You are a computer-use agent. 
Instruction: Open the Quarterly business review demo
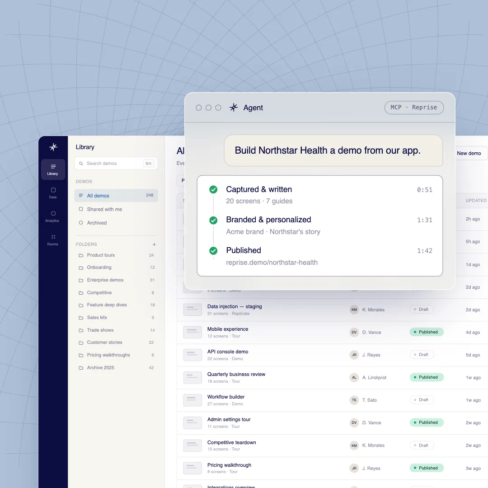pyautogui.click(x=236, y=375)
